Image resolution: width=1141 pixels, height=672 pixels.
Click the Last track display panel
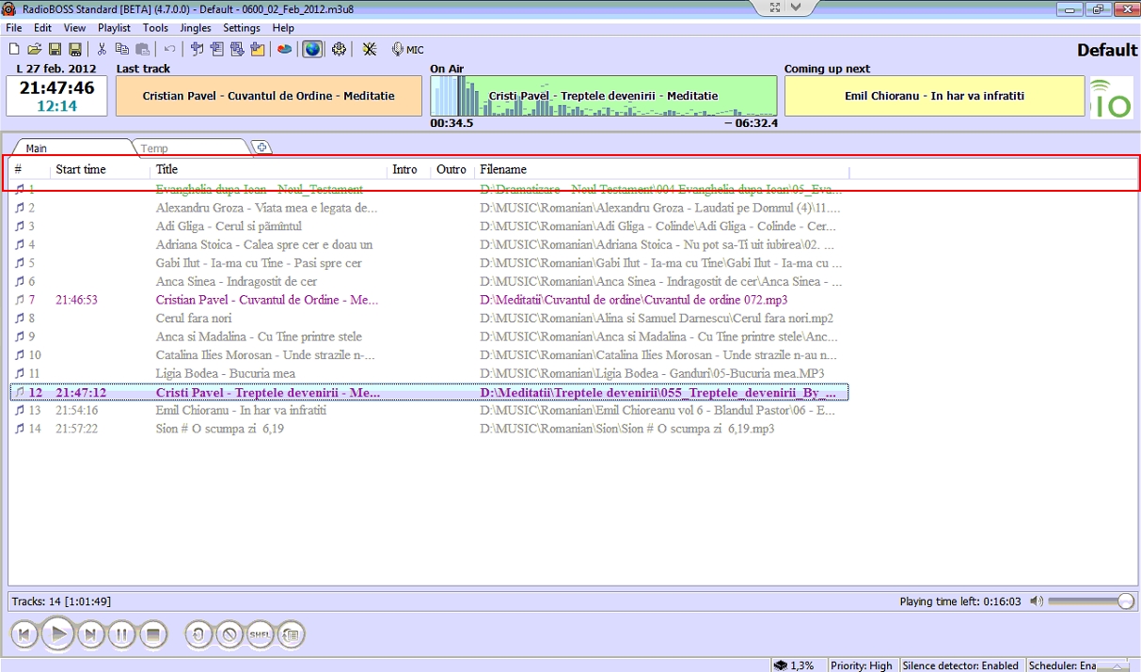click(x=269, y=96)
